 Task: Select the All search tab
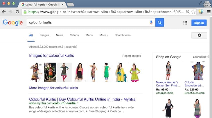tap(31, 35)
